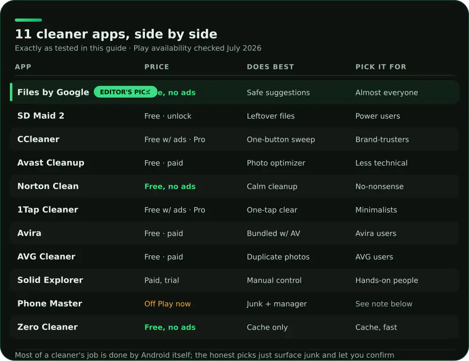This screenshot has width=469, height=361.
Task: Click the EDITOR'S PICK badge
Action: 125,92
